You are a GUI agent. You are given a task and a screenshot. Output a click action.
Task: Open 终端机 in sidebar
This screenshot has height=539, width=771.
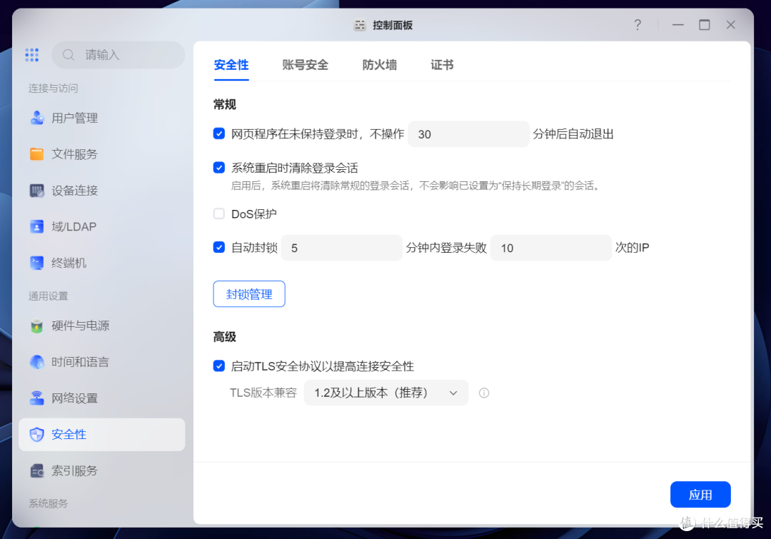pyautogui.click(x=102, y=263)
